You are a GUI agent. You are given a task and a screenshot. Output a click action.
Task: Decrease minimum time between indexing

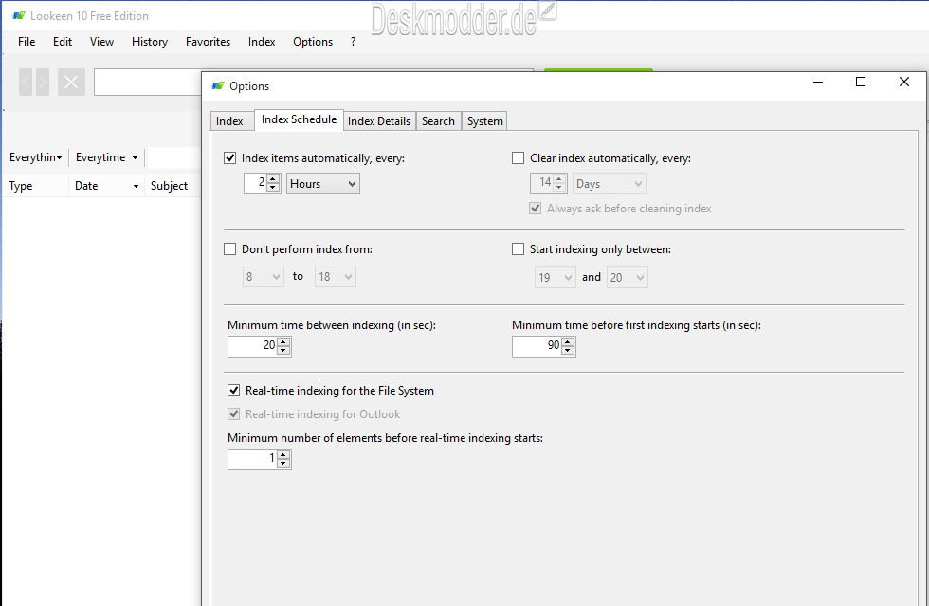point(283,351)
